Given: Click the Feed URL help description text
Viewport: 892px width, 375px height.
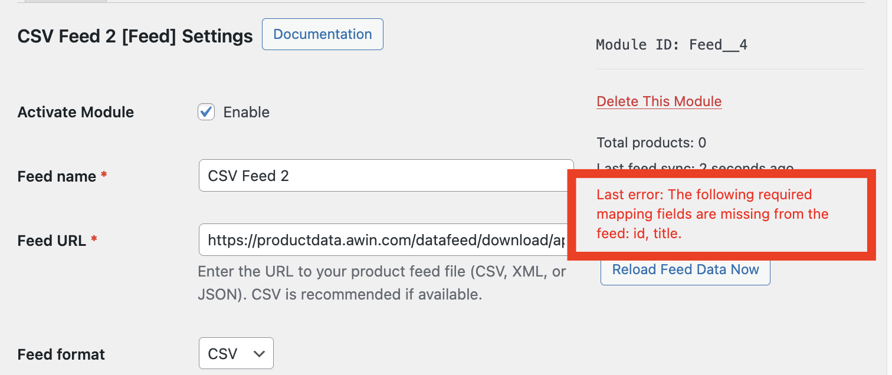Looking at the screenshot, I should [x=382, y=282].
